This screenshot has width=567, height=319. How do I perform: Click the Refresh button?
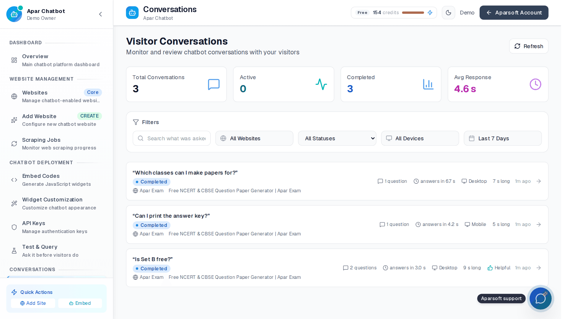[529, 46]
